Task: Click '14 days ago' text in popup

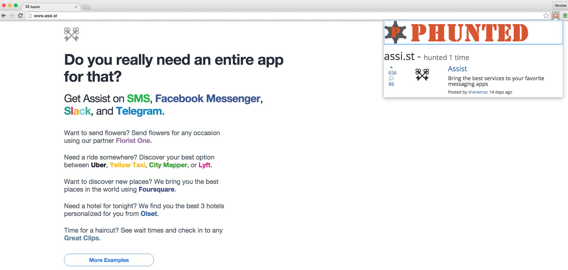Action: 501,92
